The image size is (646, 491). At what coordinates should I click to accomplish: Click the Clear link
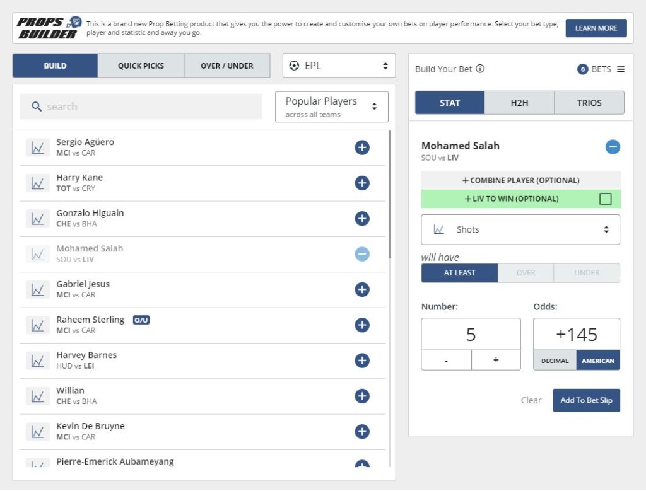[x=531, y=400]
